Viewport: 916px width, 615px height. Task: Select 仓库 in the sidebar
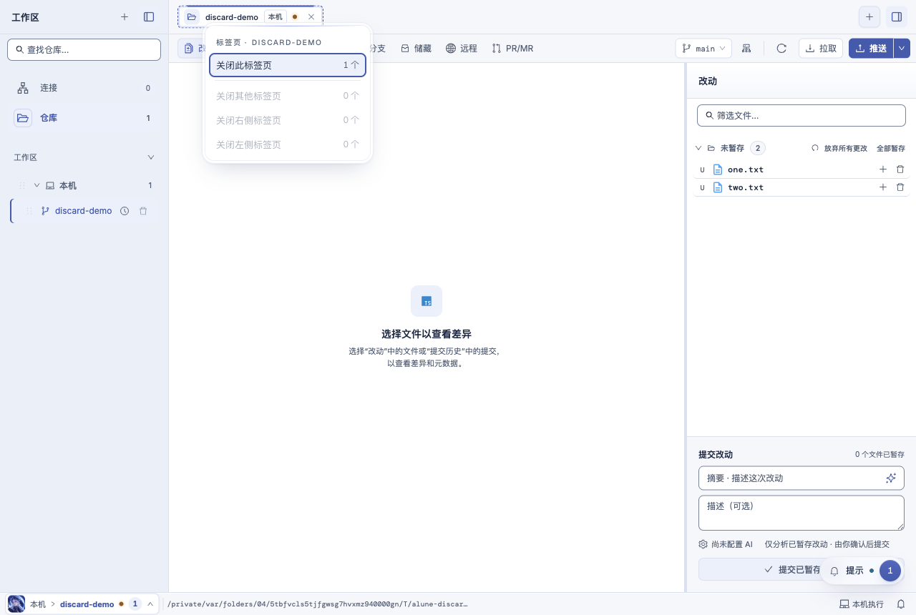(x=84, y=118)
